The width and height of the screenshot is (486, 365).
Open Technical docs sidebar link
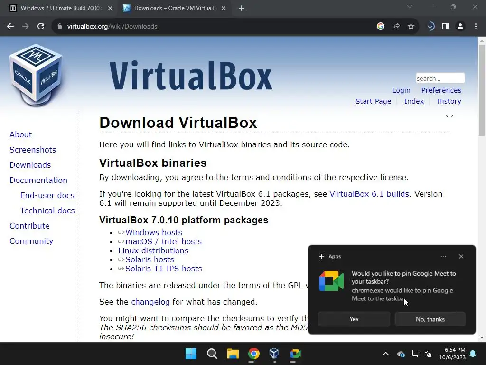(x=47, y=211)
